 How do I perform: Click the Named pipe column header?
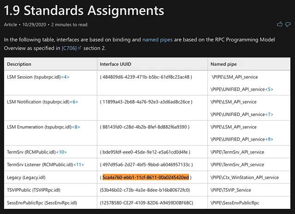tap(224, 64)
